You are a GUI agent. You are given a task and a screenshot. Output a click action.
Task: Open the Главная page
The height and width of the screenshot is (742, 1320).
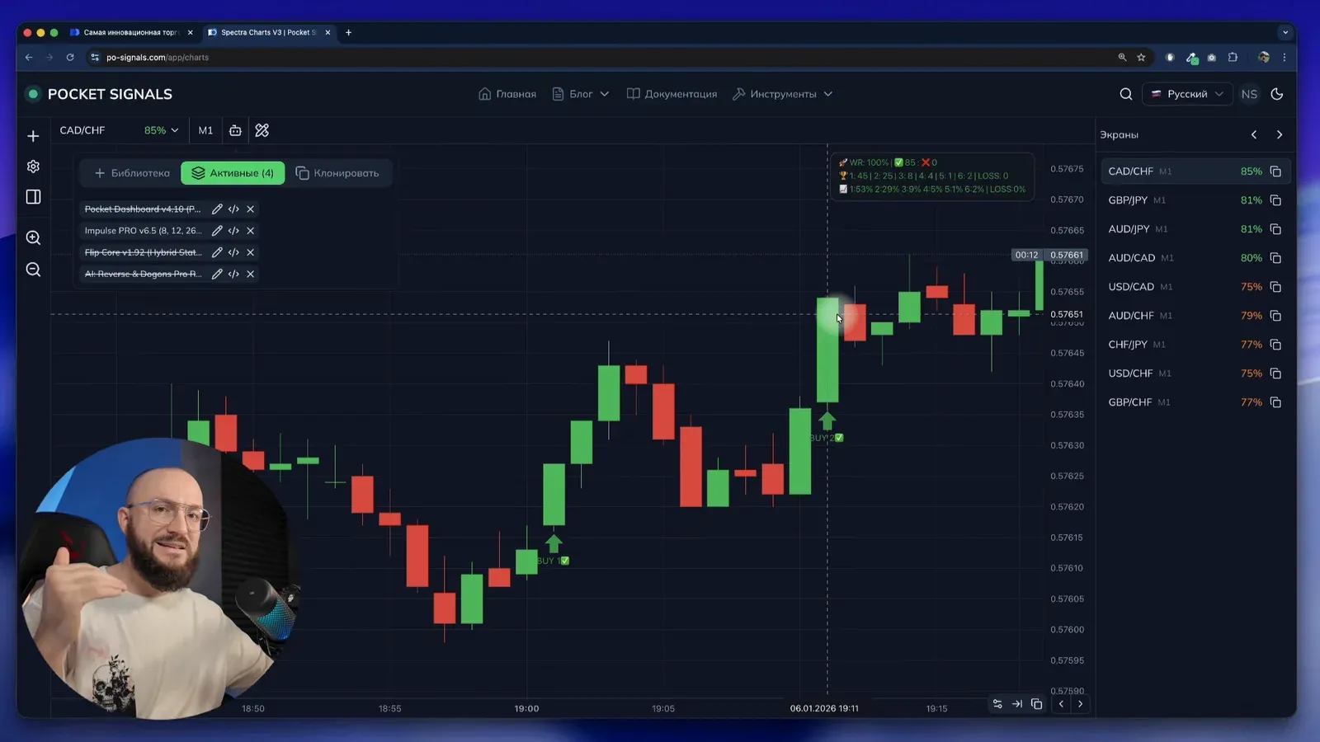tap(507, 94)
